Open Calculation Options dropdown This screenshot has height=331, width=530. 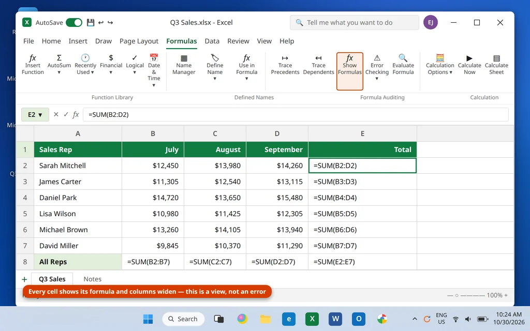[x=440, y=65]
